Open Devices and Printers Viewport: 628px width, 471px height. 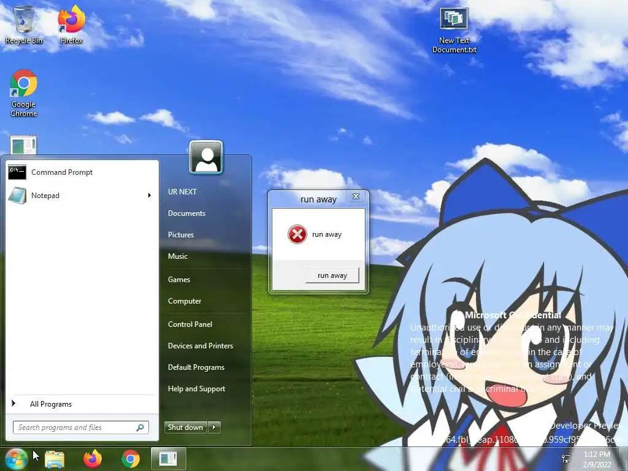click(x=201, y=346)
